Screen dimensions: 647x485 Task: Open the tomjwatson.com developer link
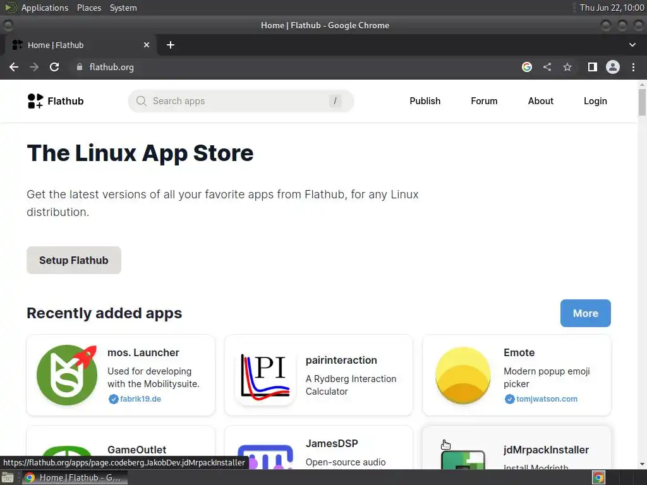[x=547, y=399]
